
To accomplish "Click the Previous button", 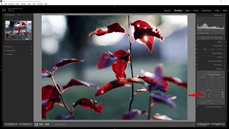I will (x=203, y=125).
